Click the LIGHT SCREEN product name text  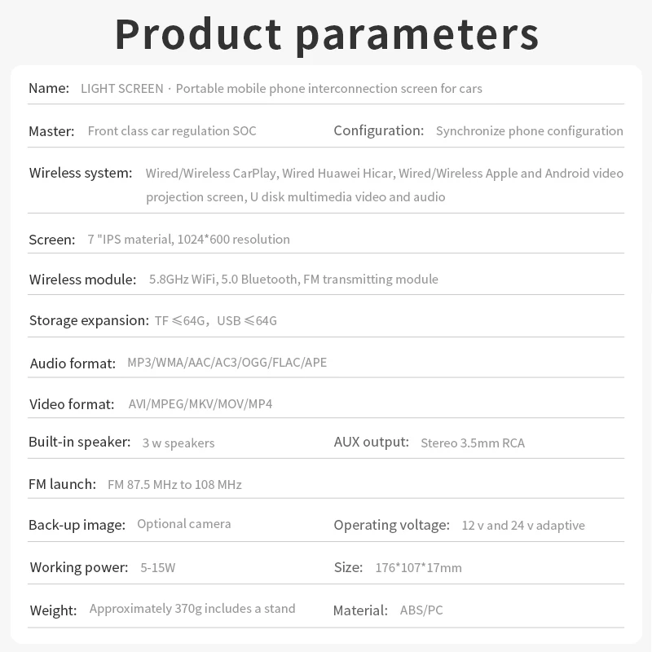pos(281,88)
